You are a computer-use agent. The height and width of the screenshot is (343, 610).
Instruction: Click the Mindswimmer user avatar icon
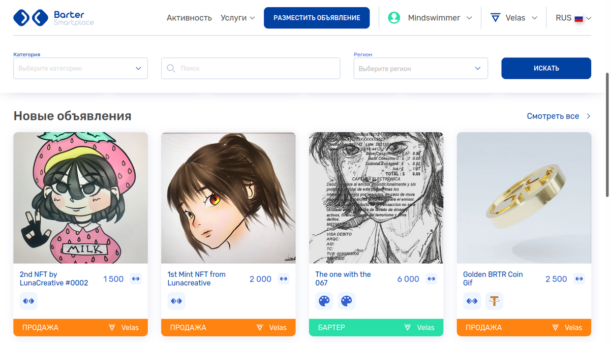(x=394, y=18)
